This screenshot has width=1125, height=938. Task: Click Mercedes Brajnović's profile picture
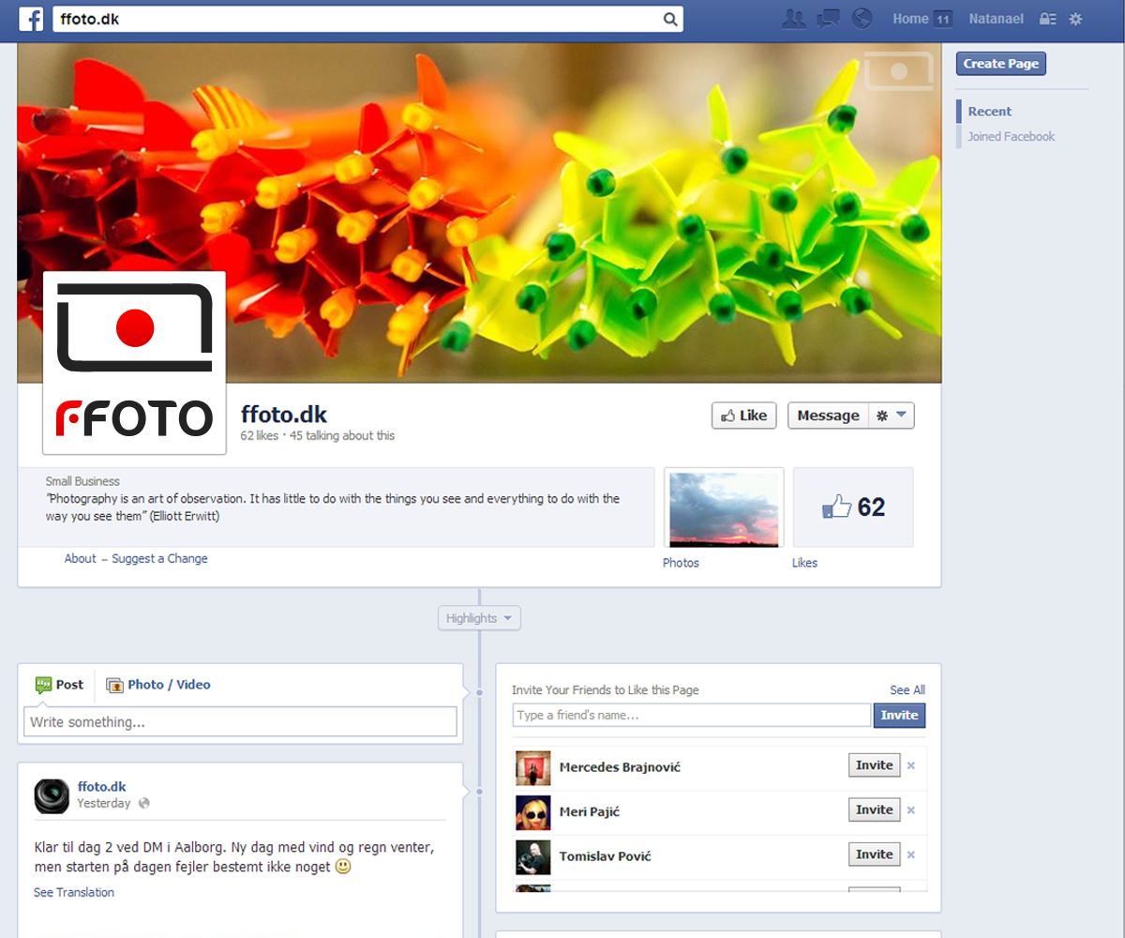click(533, 768)
